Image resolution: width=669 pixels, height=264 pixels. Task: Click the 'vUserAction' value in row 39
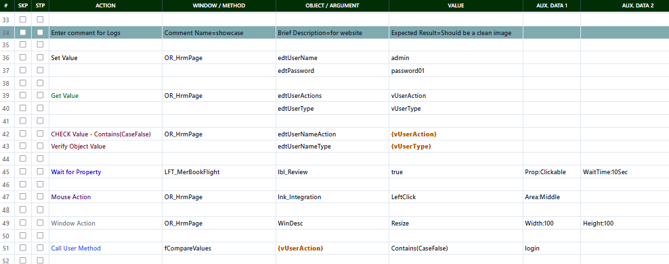456,96
